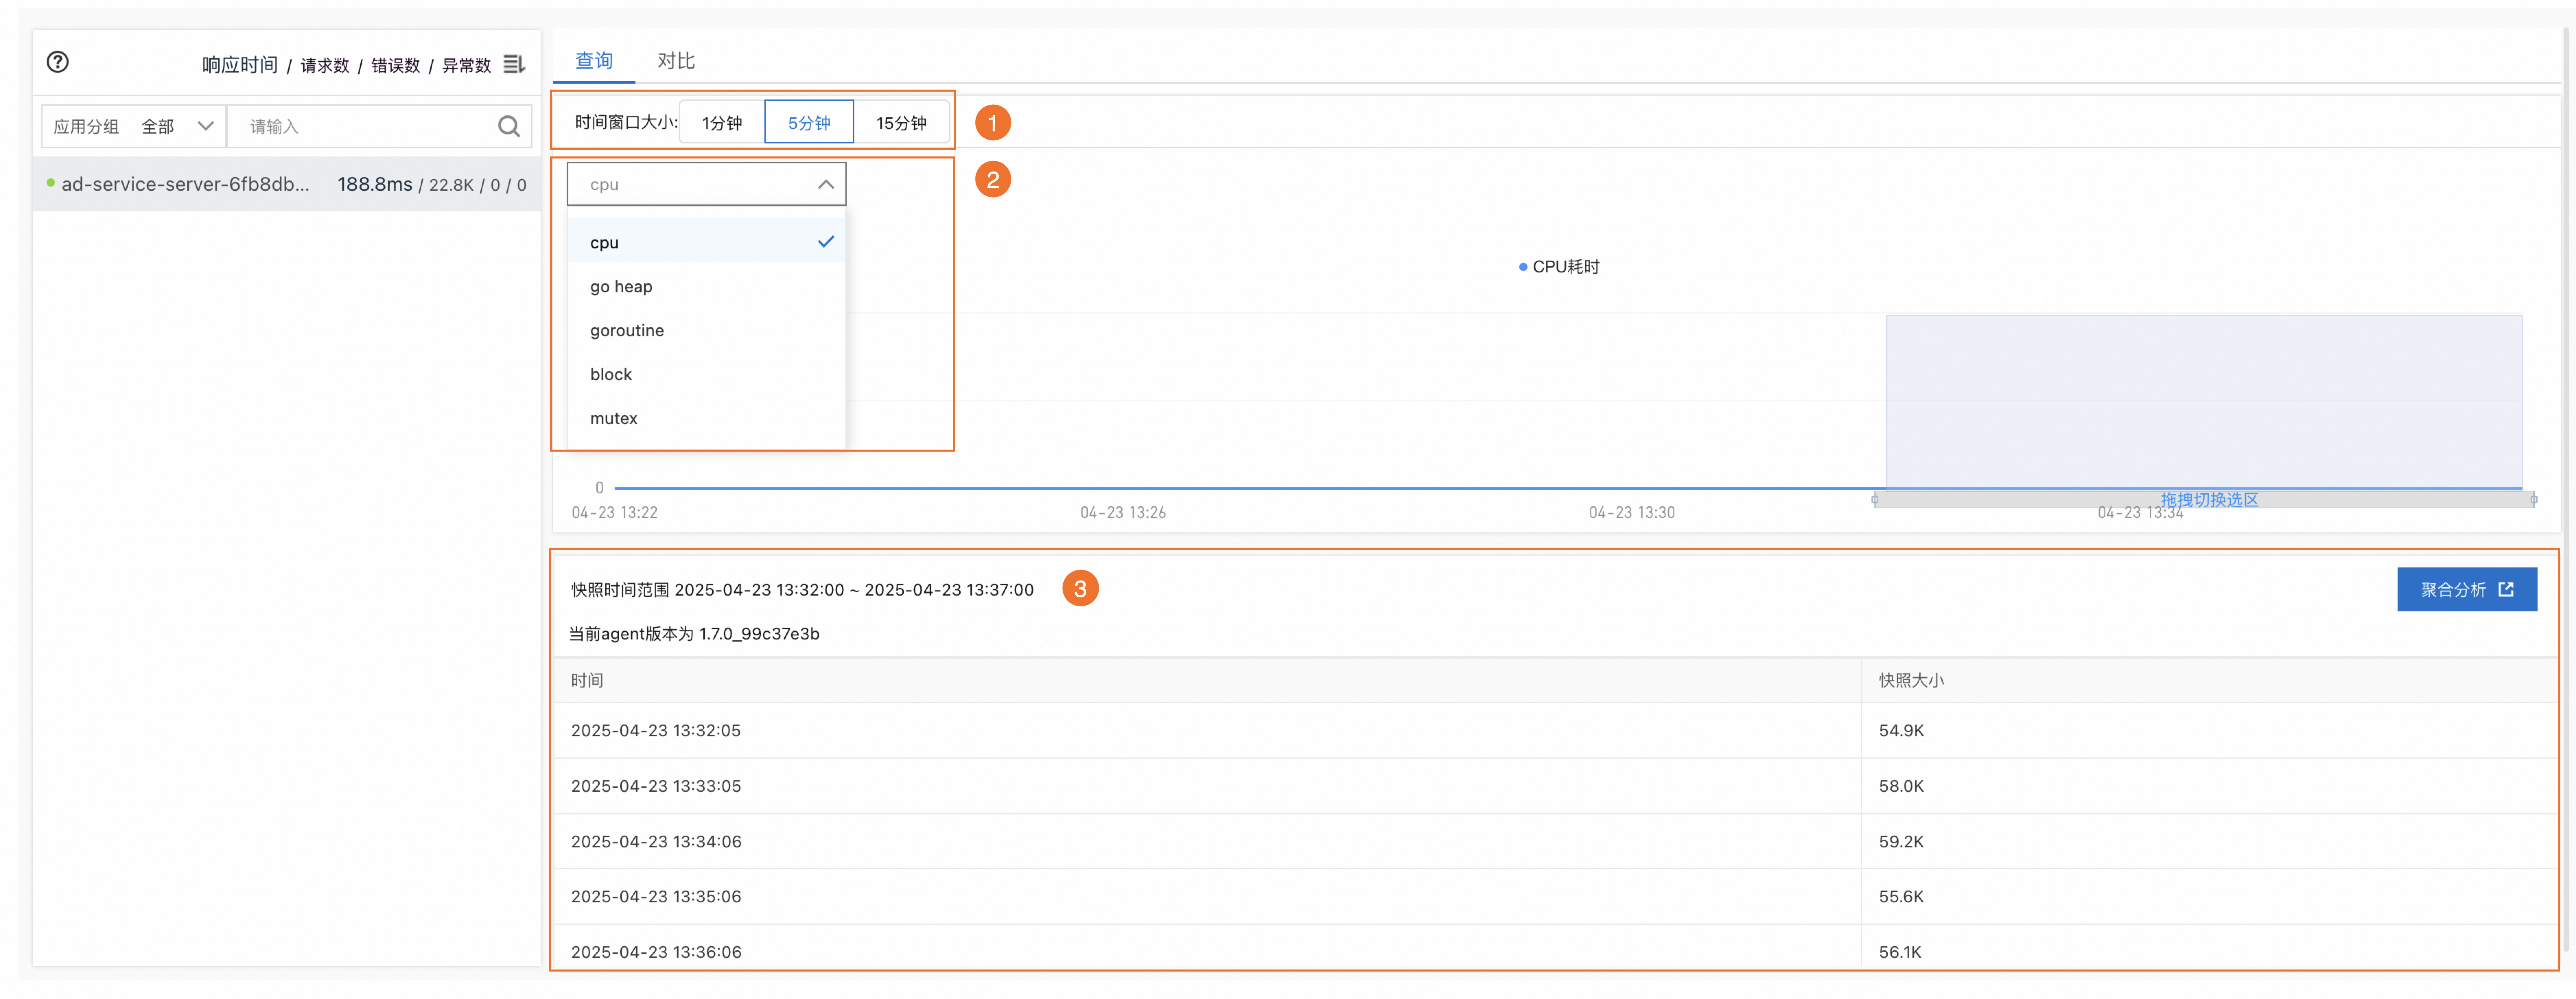Click the external link icon on 聚合分析
Image resolution: width=2576 pixels, height=999 pixels.
coord(2506,589)
